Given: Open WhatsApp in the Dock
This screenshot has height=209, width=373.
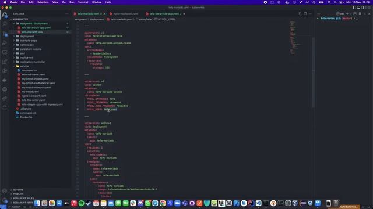Looking at the screenshot, I should pos(147,203).
